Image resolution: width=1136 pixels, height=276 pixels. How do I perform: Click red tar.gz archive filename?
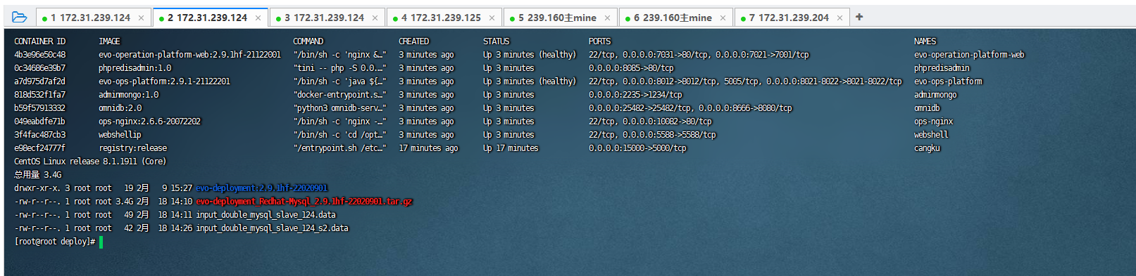[304, 202]
